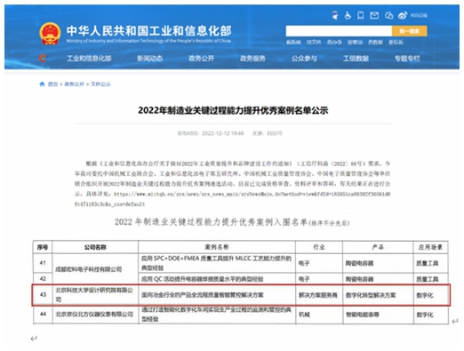Open the 工业和信息化部 menu
This screenshot has height=351, width=464.
[x=89, y=59]
